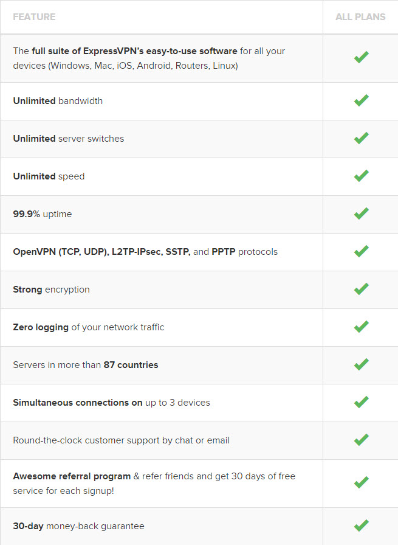Click the Zero logging row's green checkmark
The image size is (398, 545).
click(x=361, y=327)
